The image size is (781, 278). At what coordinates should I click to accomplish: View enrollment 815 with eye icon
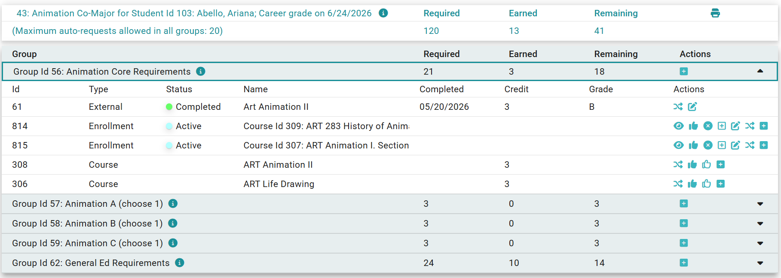coord(679,145)
